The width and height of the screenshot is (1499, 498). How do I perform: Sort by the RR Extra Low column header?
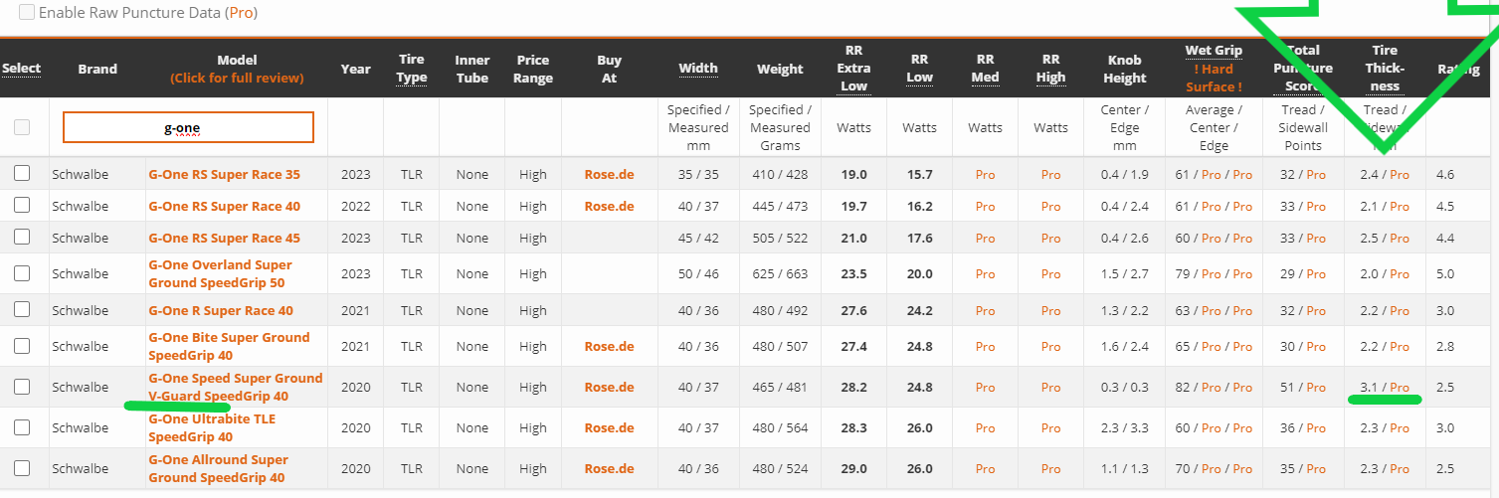point(853,69)
